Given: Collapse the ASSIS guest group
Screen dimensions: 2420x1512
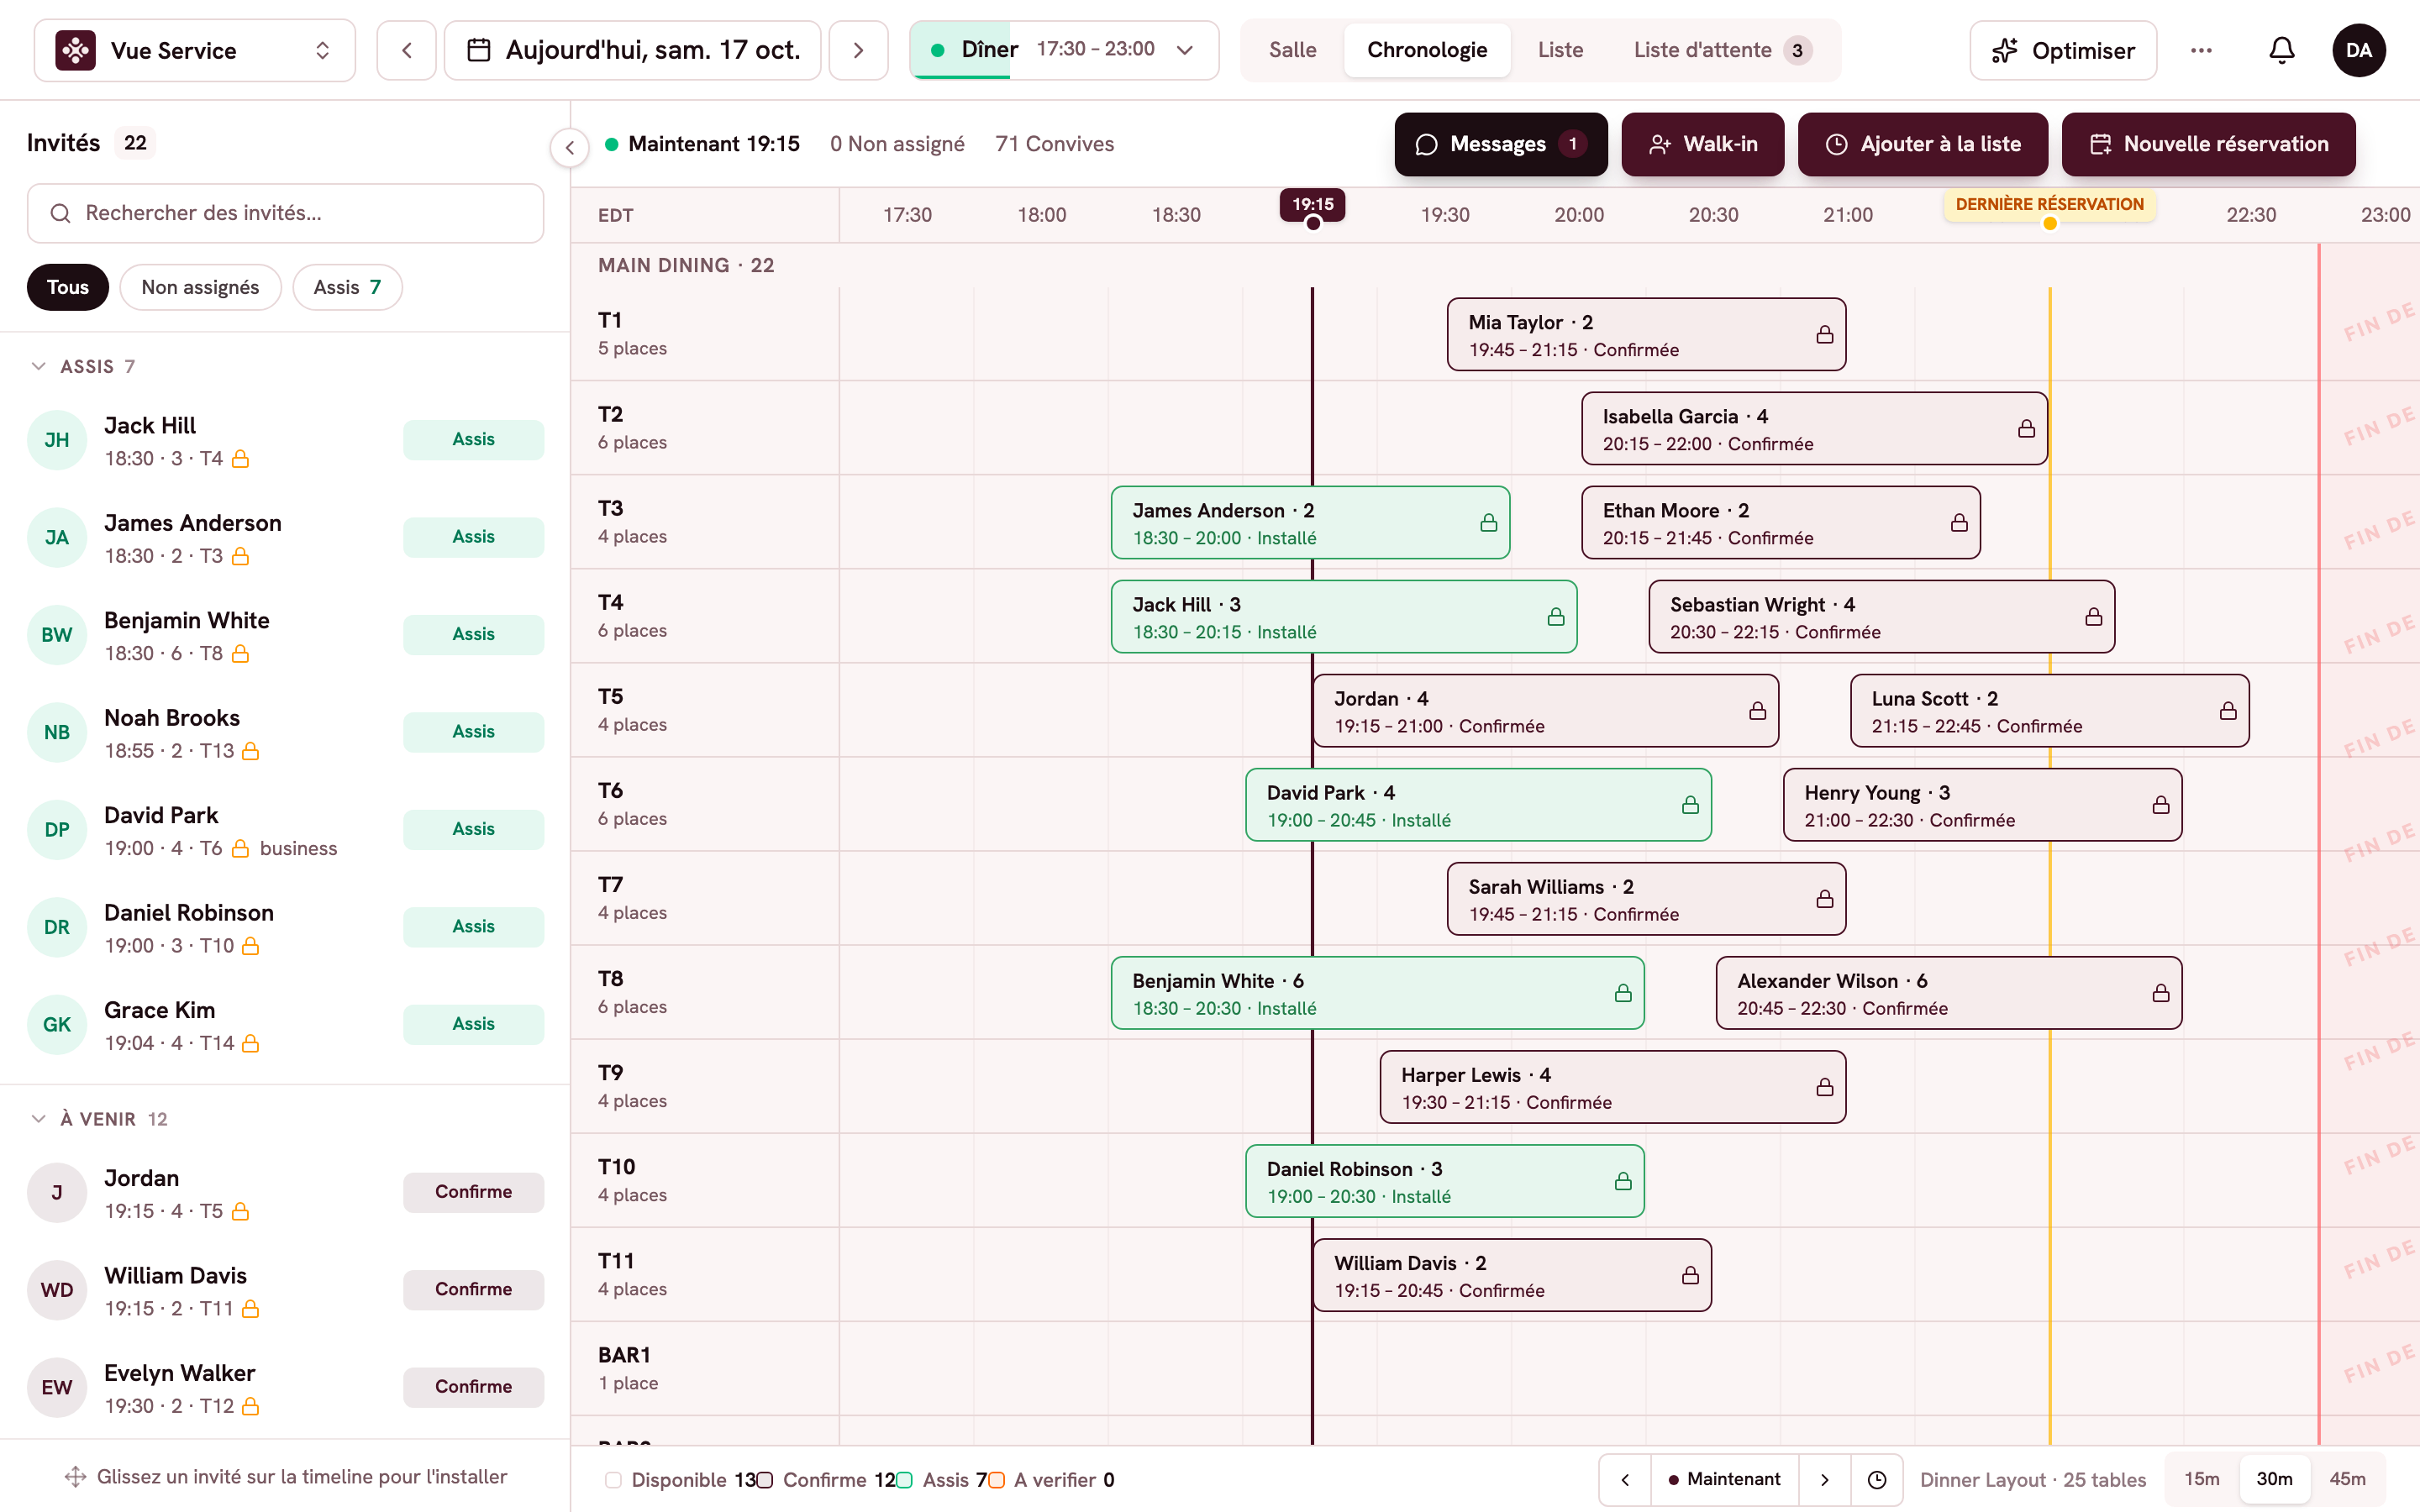Looking at the screenshot, I should tap(39, 366).
